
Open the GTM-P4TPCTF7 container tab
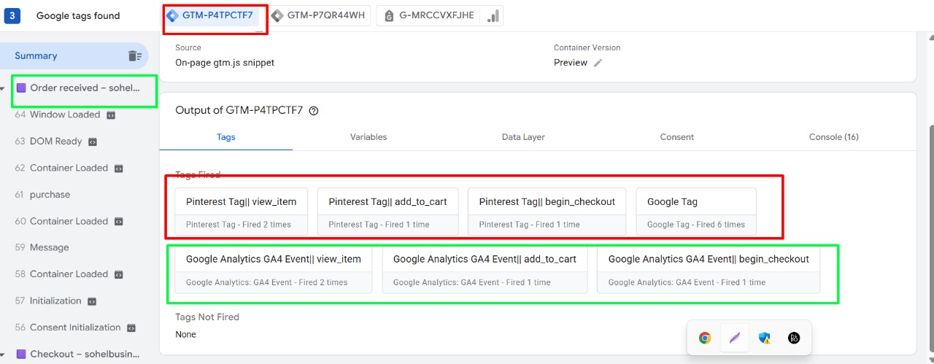[x=211, y=15]
